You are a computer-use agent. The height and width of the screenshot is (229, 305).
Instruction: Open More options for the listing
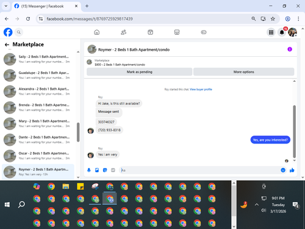tap(243, 72)
